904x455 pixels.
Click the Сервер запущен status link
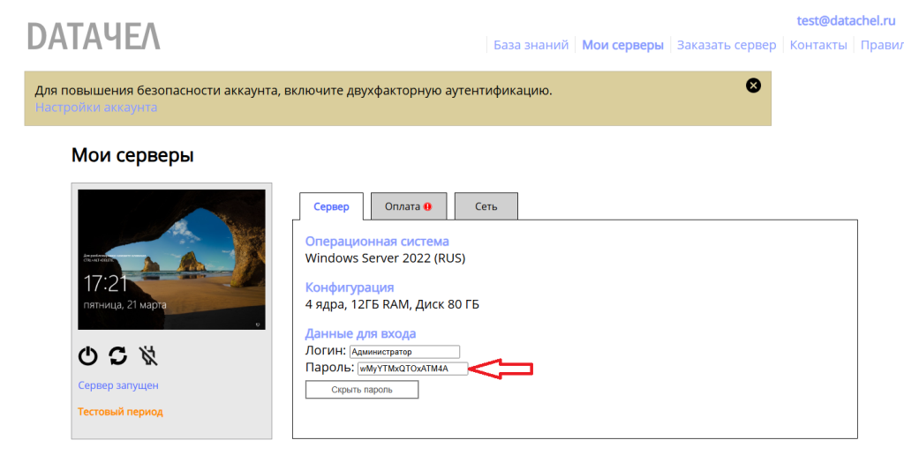point(118,385)
